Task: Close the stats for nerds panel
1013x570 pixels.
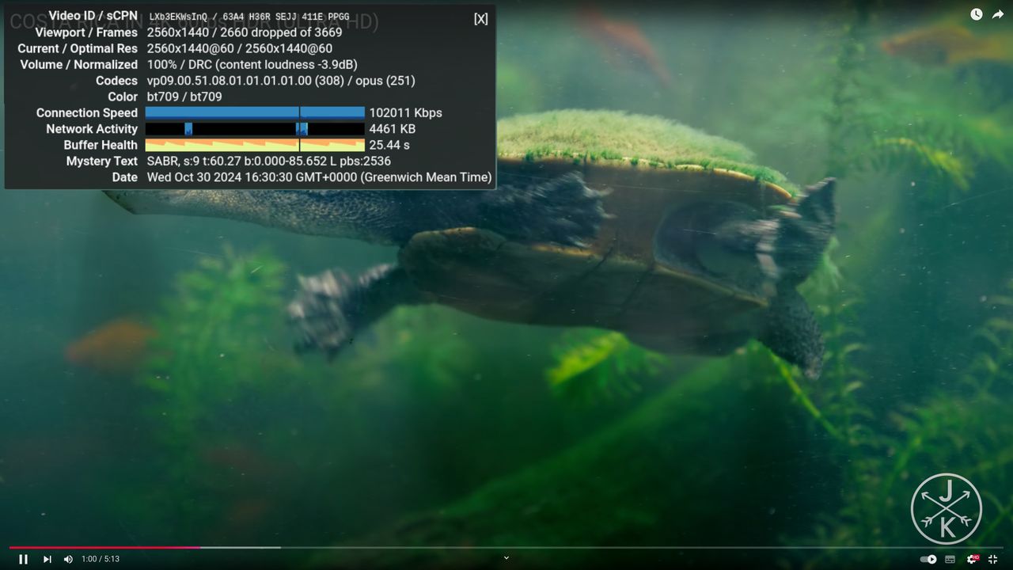Action: (x=480, y=19)
